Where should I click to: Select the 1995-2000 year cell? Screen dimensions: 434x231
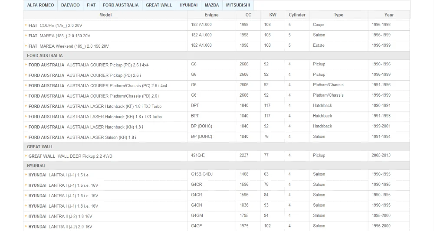point(381,215)
